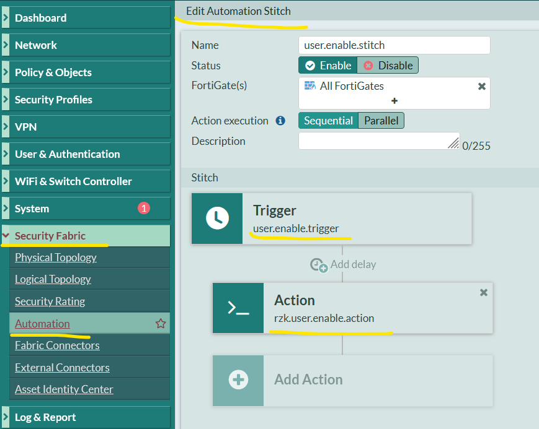Expand the Log & Report chevron
The height and width of the screenshot is (429, 539).
coord(6,417)
